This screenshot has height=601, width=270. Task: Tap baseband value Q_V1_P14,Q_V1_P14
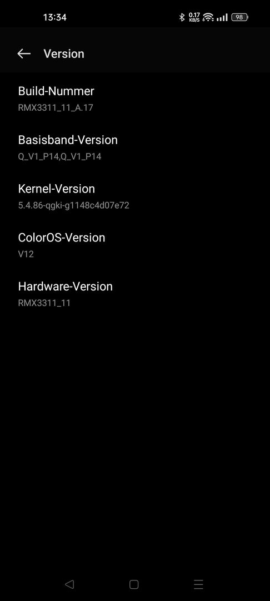tap(59, 156)
